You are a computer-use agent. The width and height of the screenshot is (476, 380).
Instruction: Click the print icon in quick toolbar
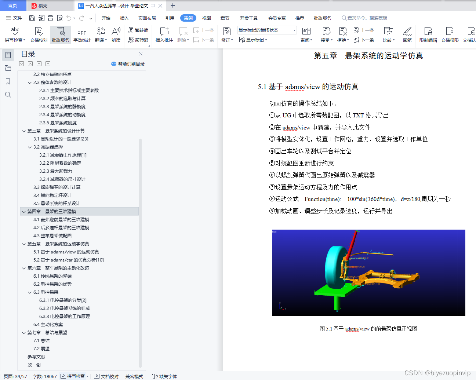50,18
